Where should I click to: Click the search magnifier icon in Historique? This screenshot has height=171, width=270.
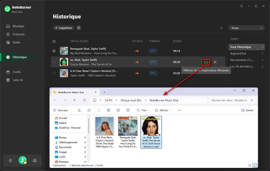point(221,28)
